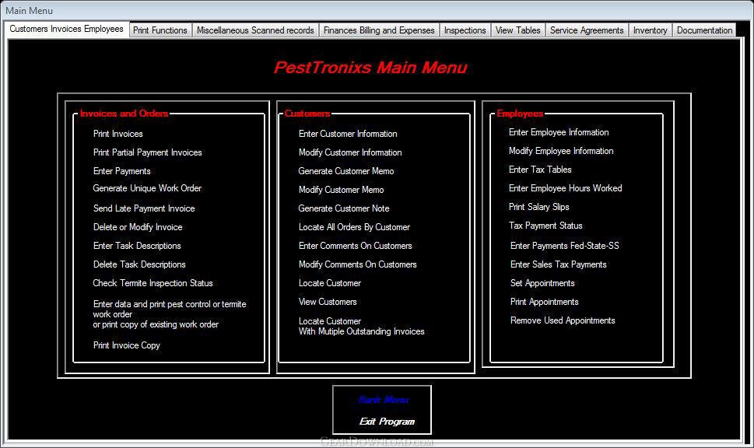Select Enter Task Descriptions
The width and height of the screenshot is (754, 448).
[x=137, y=246]
